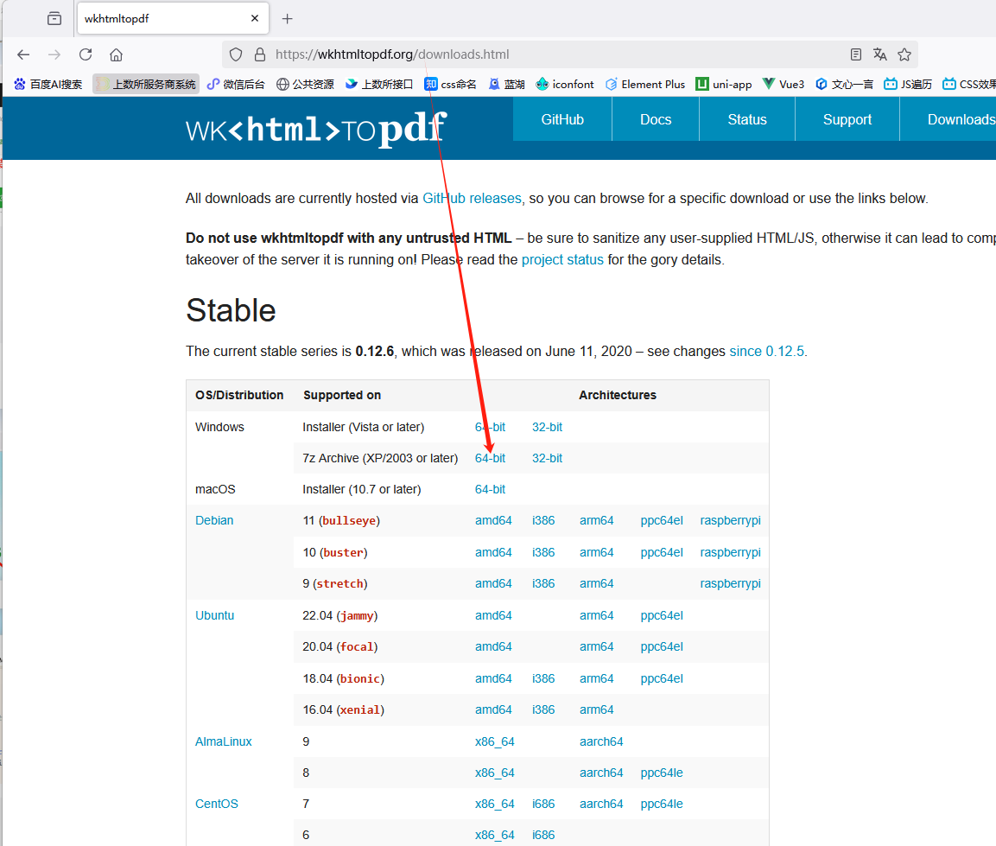Reload the page with the refresh icon
Viewport: 996px width, 846px height.
[86, 54]
